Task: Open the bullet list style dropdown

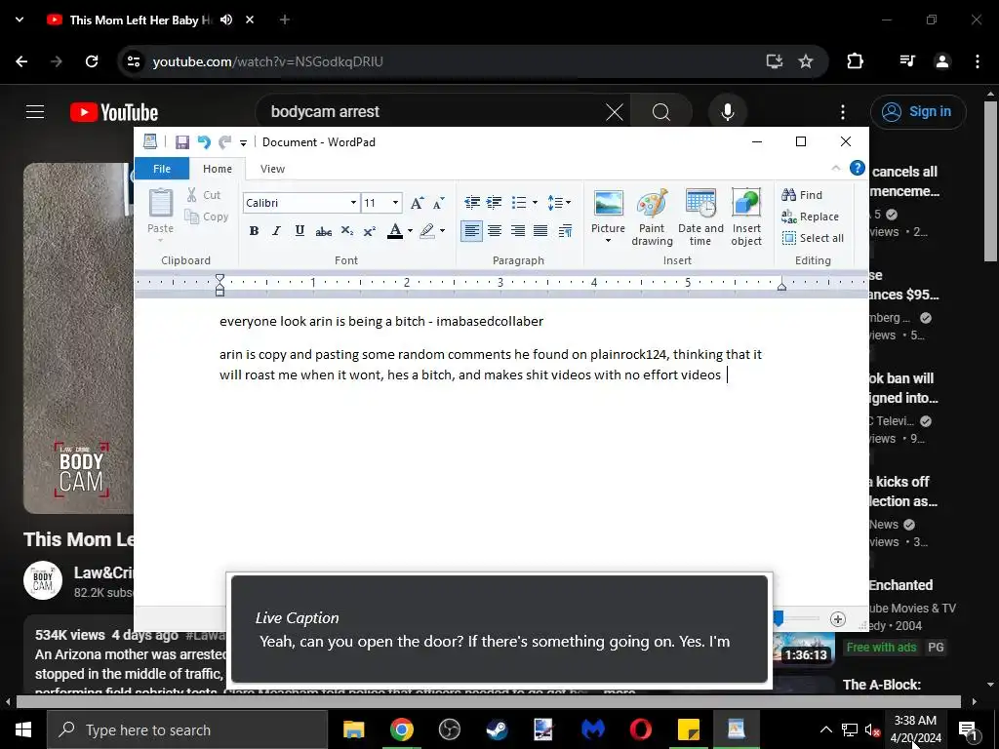Action: (535, 203)
